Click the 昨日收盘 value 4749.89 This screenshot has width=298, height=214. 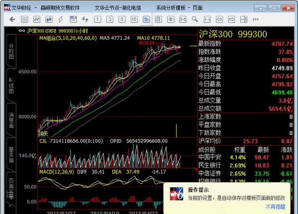tap(282, 68)
